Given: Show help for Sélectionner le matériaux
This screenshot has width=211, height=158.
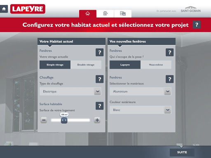Looking at the screenshot, I should [x=170, y=79].
